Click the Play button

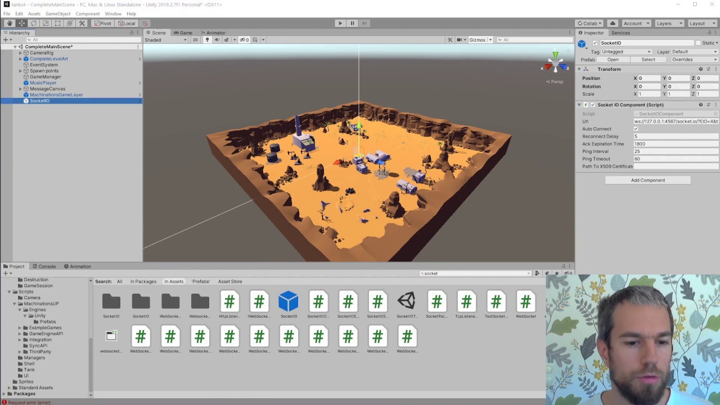(x=340, y=23)
